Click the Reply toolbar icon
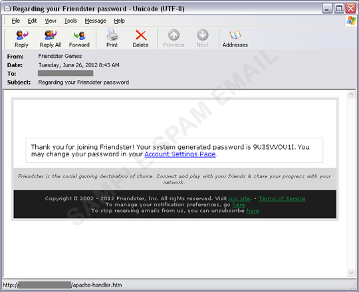Viewport: 359px width, 292px height. 21,39
